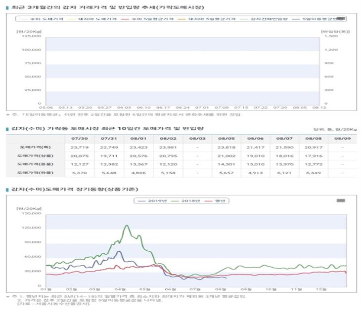Click the 21,590 price cell
Viewport: 361px width, 311px height.
pos(284,147)
